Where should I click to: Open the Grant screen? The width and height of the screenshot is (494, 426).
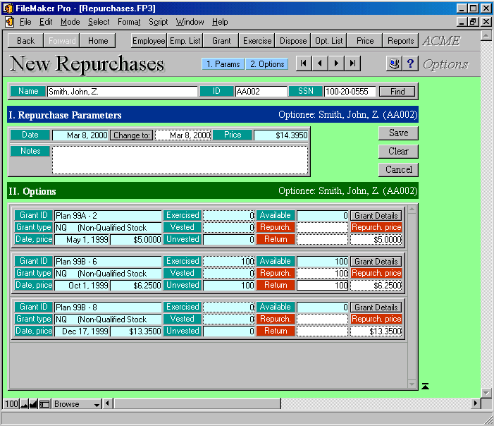click(x=221, y=41)
